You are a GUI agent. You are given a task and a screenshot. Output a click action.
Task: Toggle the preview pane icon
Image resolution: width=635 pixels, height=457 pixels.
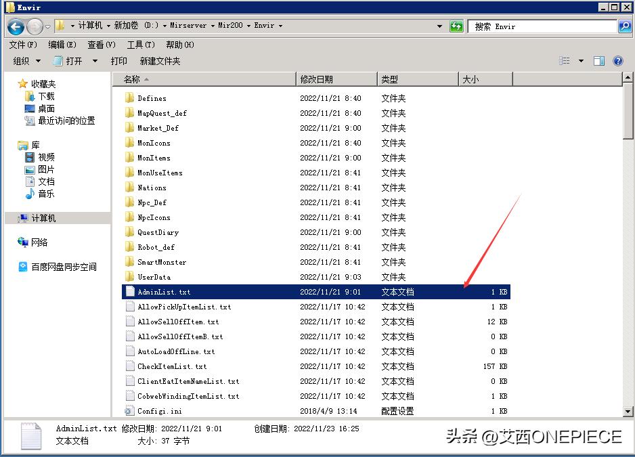pyautogui.click(x=599, y=61)
